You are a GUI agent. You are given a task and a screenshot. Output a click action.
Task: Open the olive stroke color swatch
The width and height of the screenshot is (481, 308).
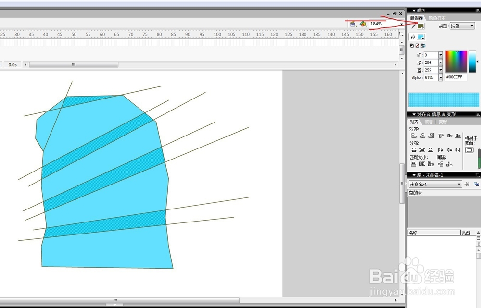pyautogui.click(x=420, y=26)
